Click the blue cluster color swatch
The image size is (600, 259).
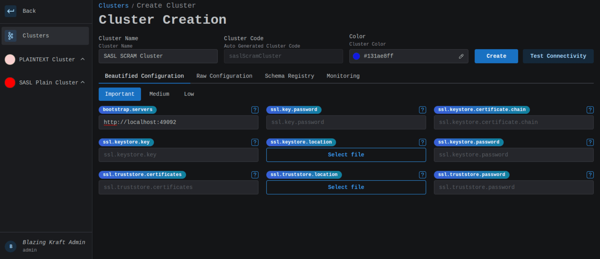coord(356,56)
